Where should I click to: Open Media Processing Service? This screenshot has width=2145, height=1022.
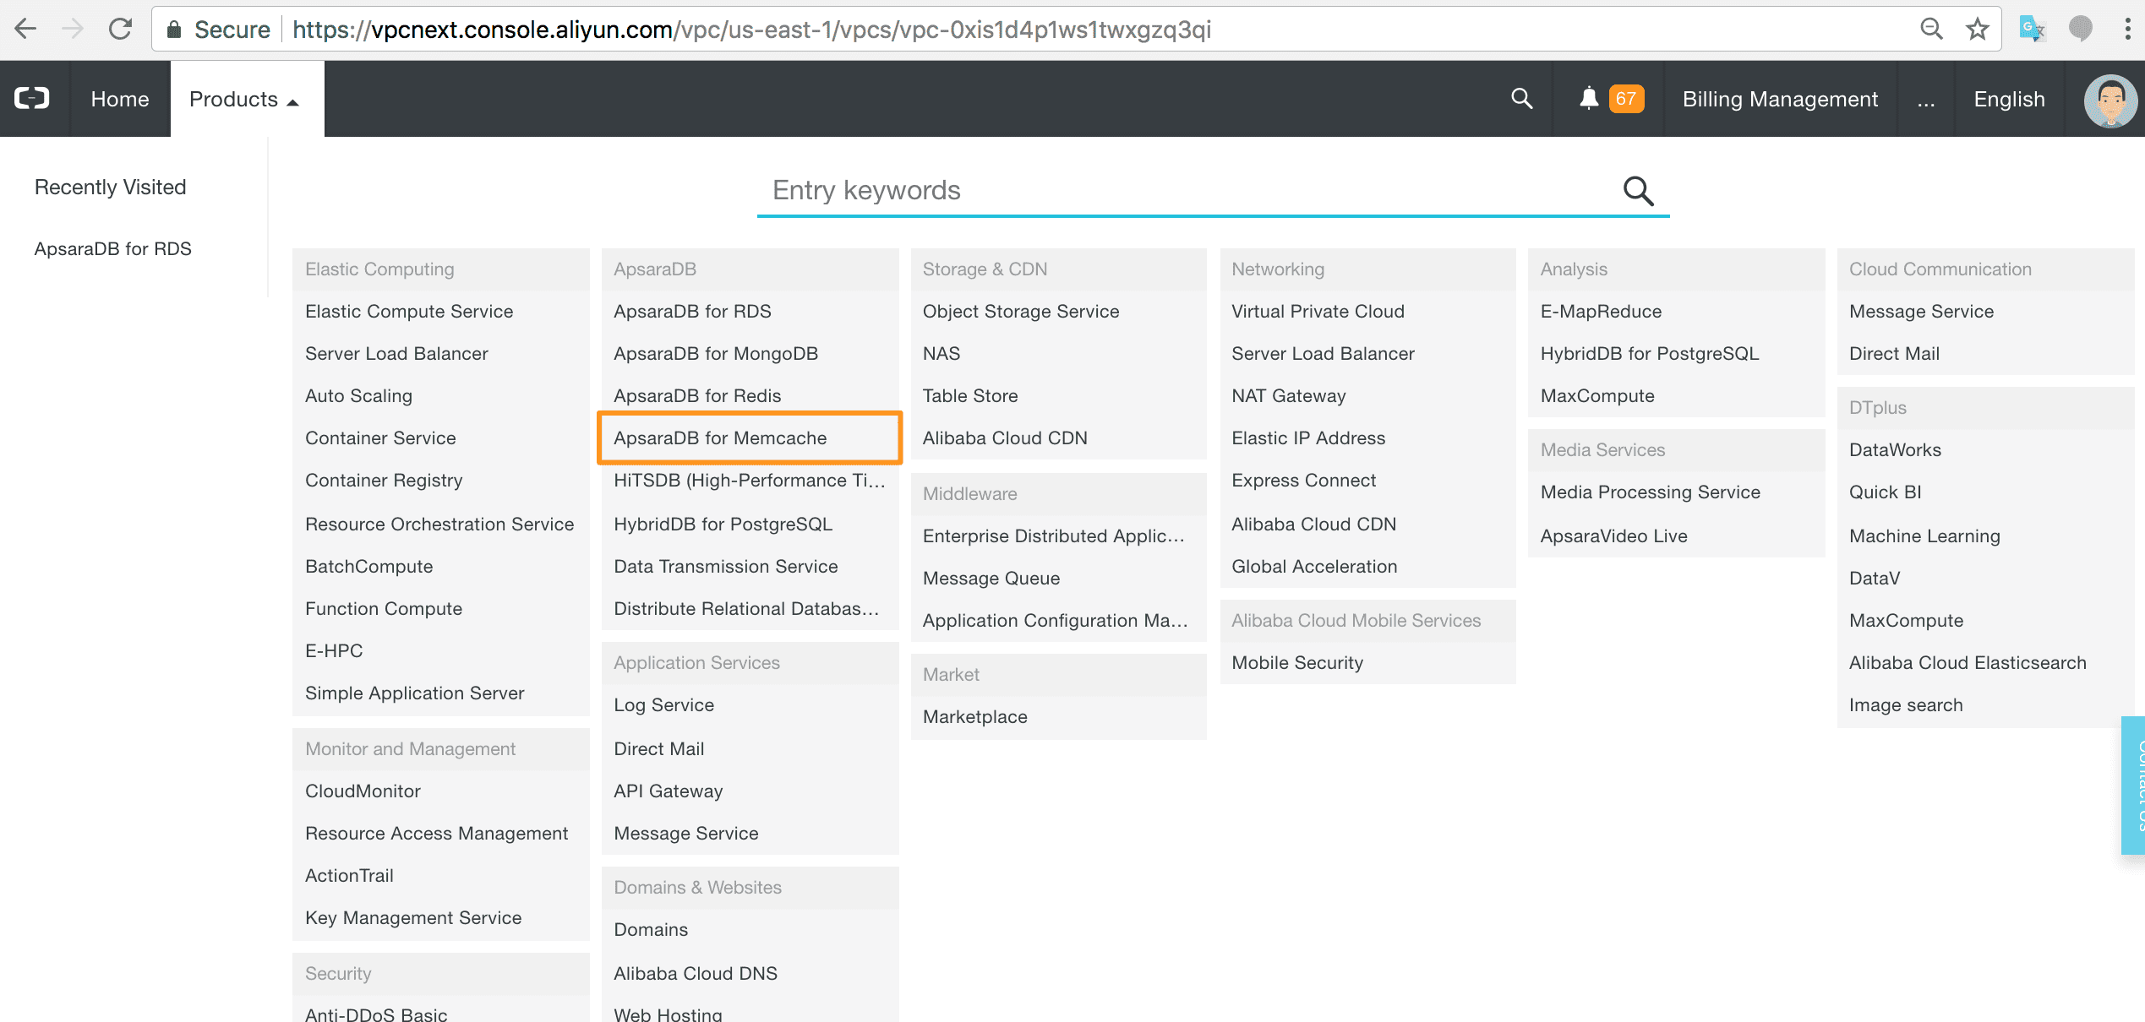pos(1650,492)
